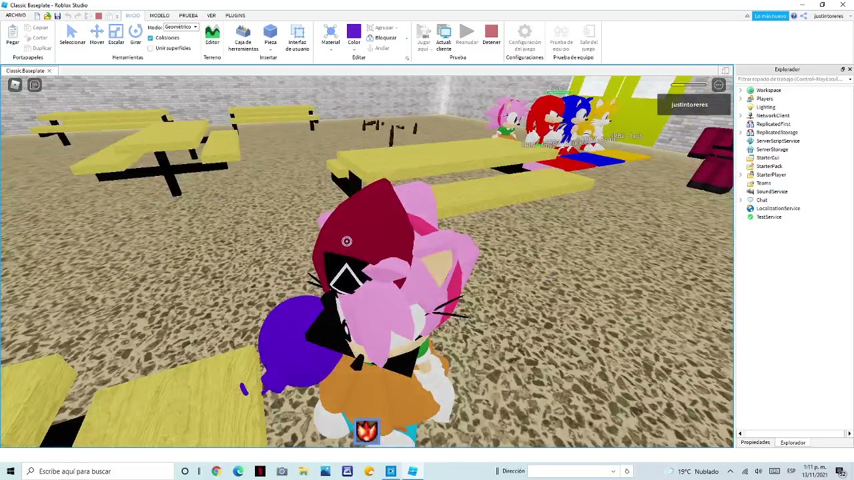854x480 pixels.
Task: Click the purple Color swatch
Action: 354,31
